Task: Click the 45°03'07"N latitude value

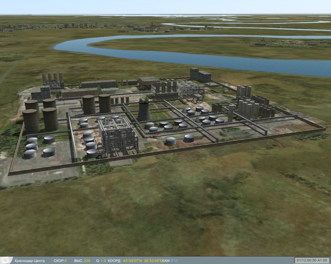Action: pyautogui.click(x=132, y=260)
